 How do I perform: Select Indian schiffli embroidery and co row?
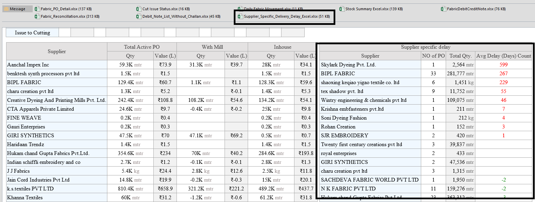[57, 162]
